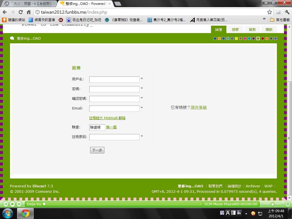
Task: Adjust the music player volume slider
Action: pos(273,204)
